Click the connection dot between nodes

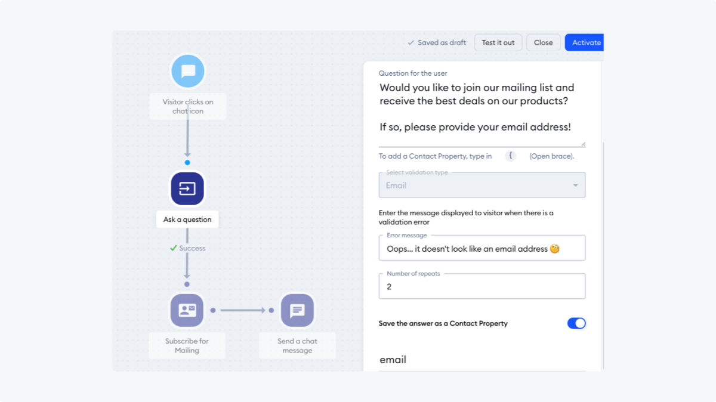point(187,162)
